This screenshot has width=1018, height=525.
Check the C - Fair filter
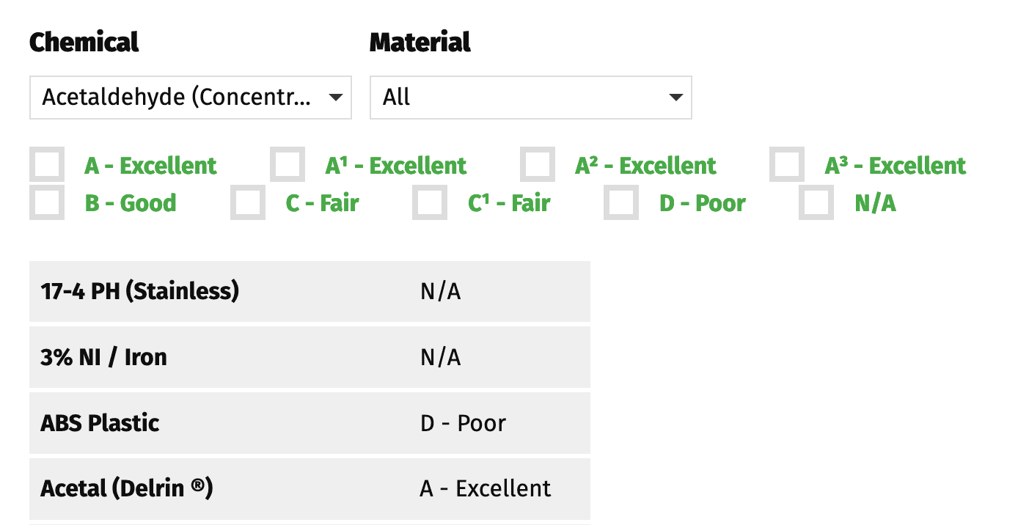tap(248, 202)
